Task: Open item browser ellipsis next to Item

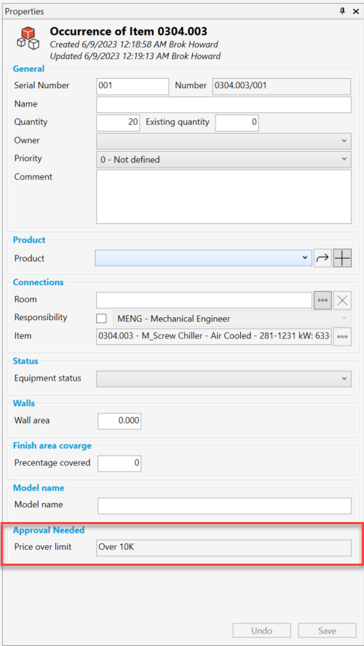Action: pyautogui.click(x=342, y=337)
